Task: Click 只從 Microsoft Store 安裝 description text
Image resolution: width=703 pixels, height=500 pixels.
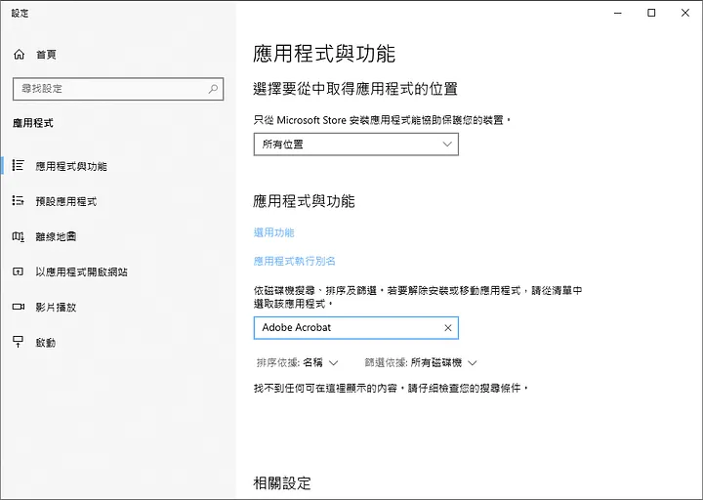Action: 383,120
